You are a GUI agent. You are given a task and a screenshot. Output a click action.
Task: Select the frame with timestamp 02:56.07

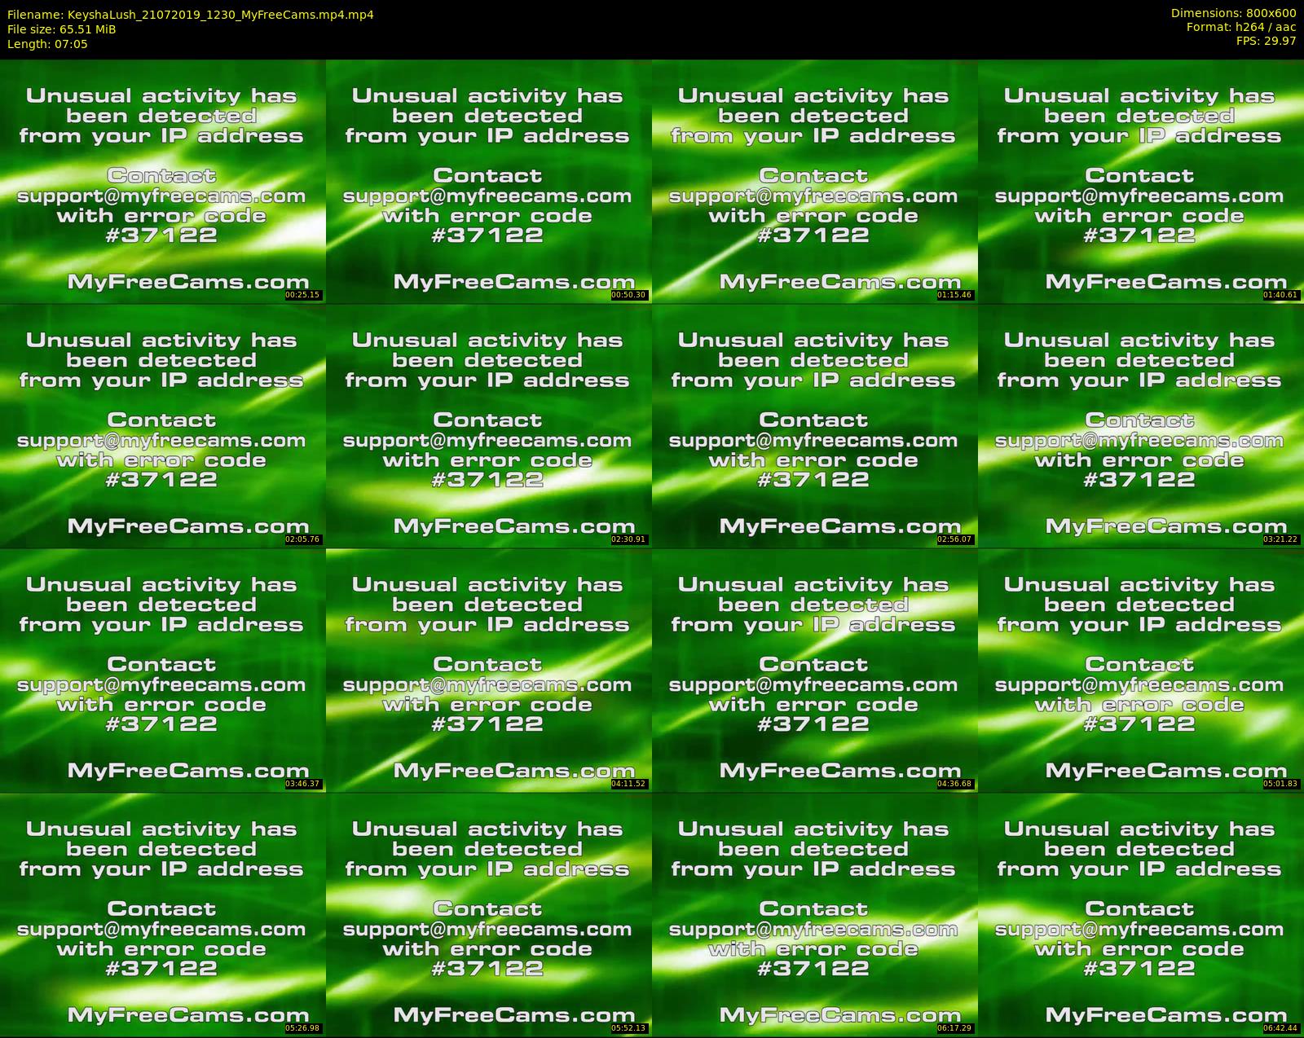[x=815, y=425]
